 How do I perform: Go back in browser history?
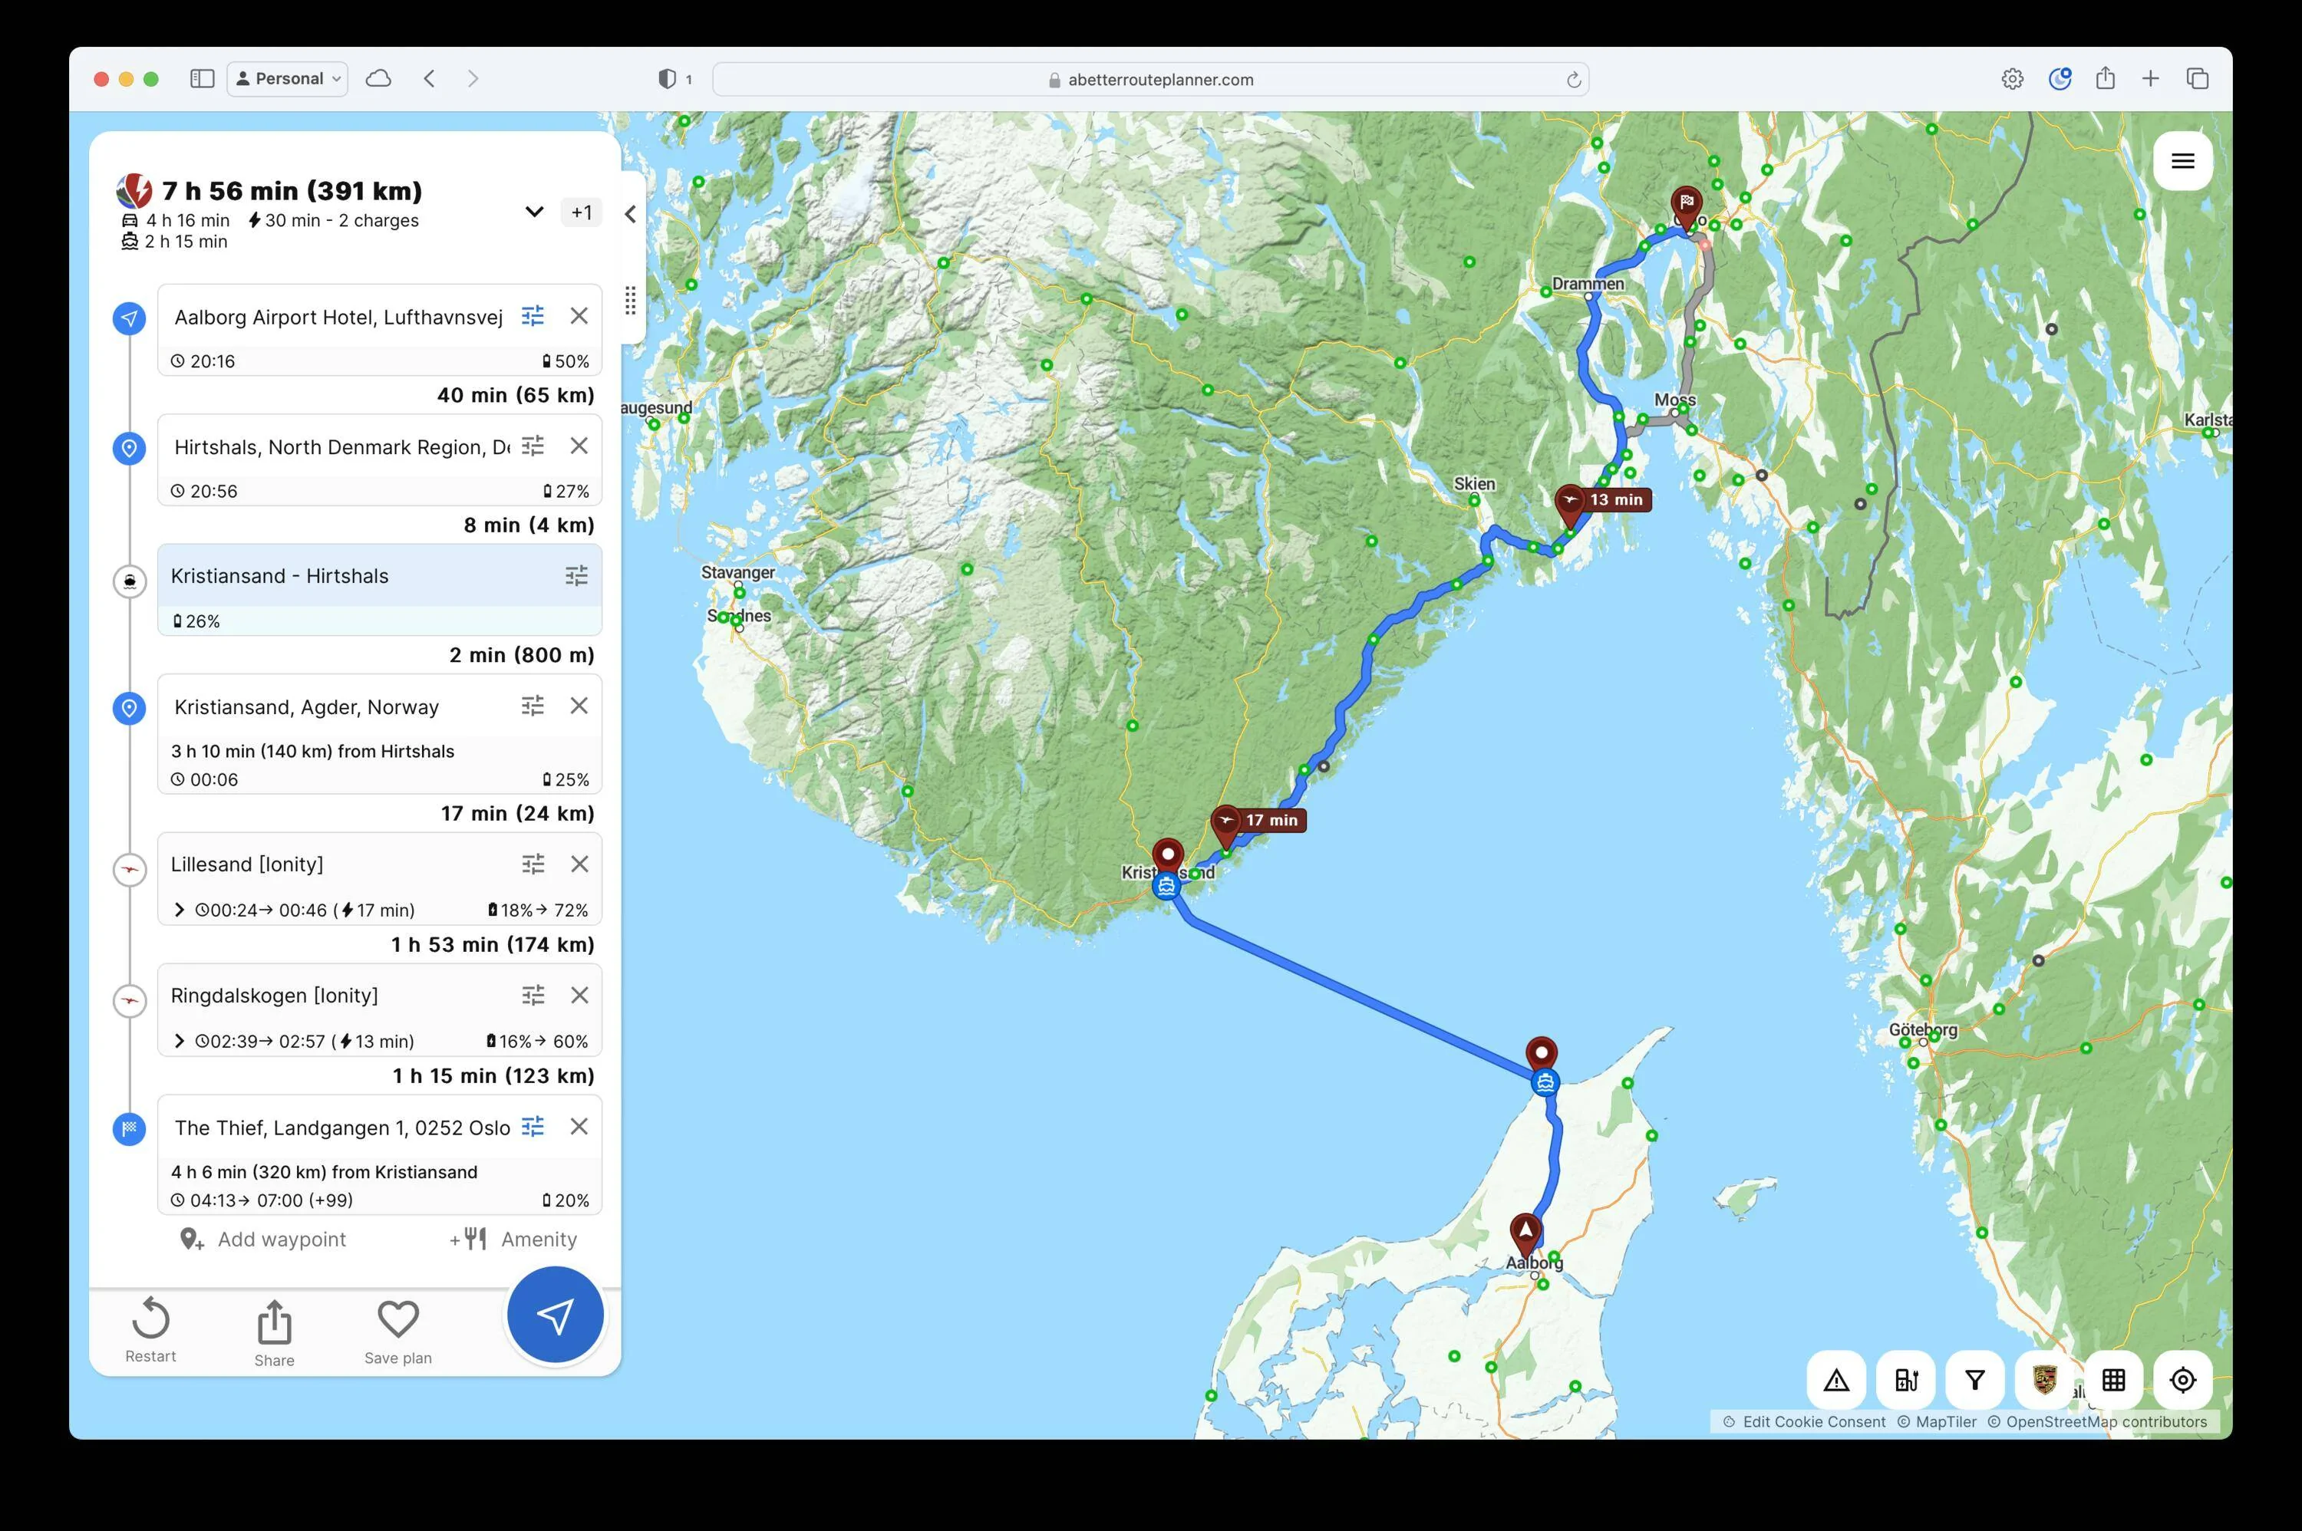click(429, 79)
